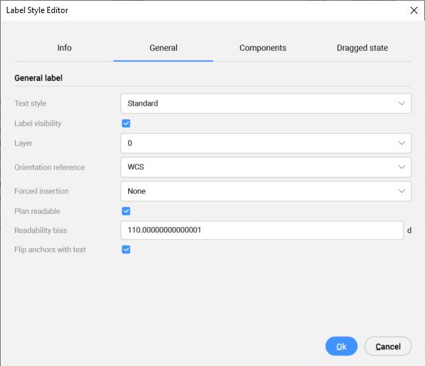Disable the Plan readable checkbox
The image size is (425, 366).
pyautogui.click(x=126, y=211)
